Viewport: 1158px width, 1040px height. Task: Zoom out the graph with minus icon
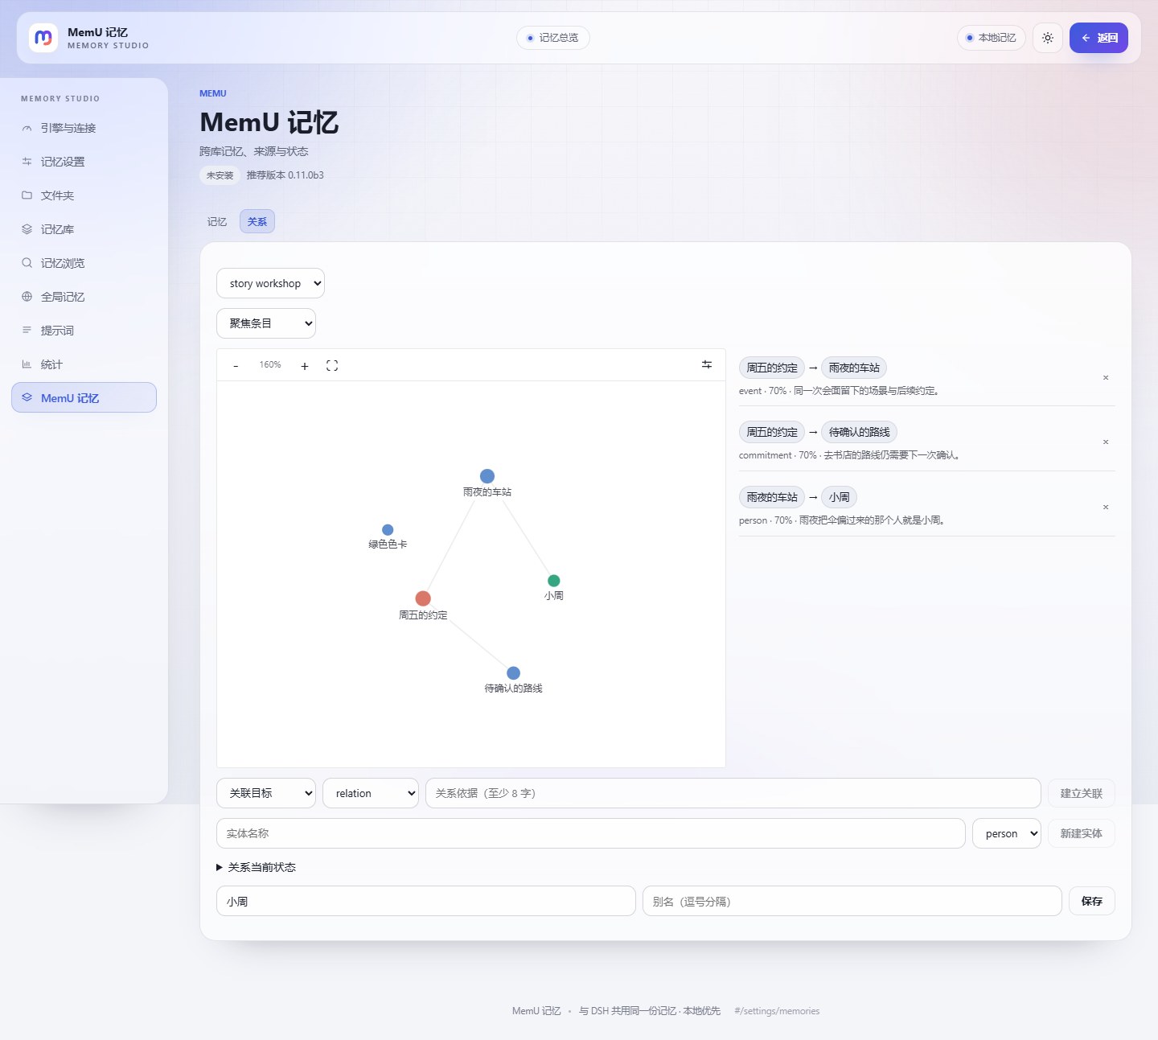tap(236, 366)
